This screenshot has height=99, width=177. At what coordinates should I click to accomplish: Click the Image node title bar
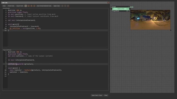tap(121, 7)
